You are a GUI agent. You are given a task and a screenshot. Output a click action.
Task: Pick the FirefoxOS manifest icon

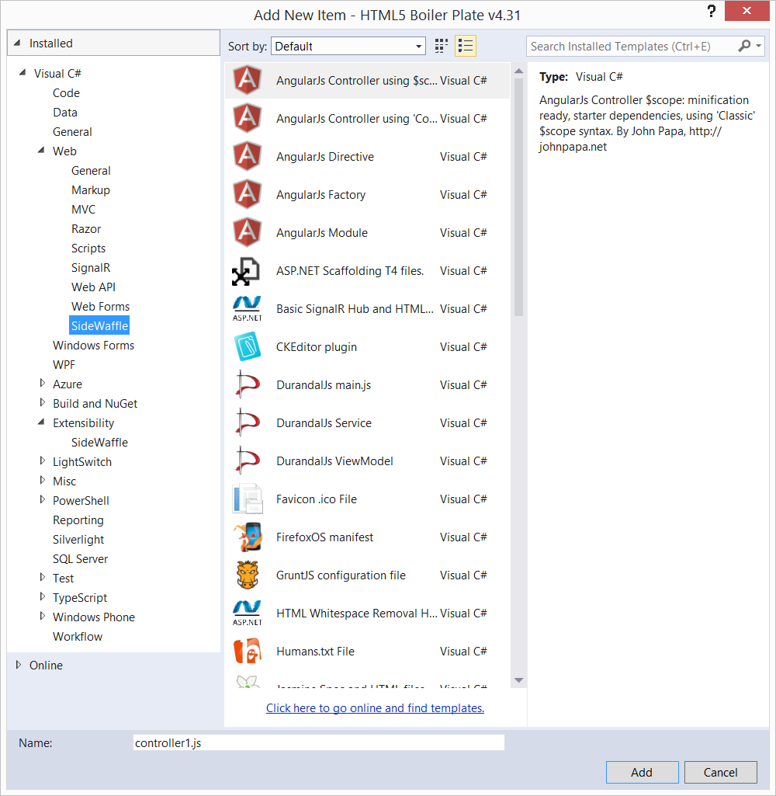click(248, 537)
